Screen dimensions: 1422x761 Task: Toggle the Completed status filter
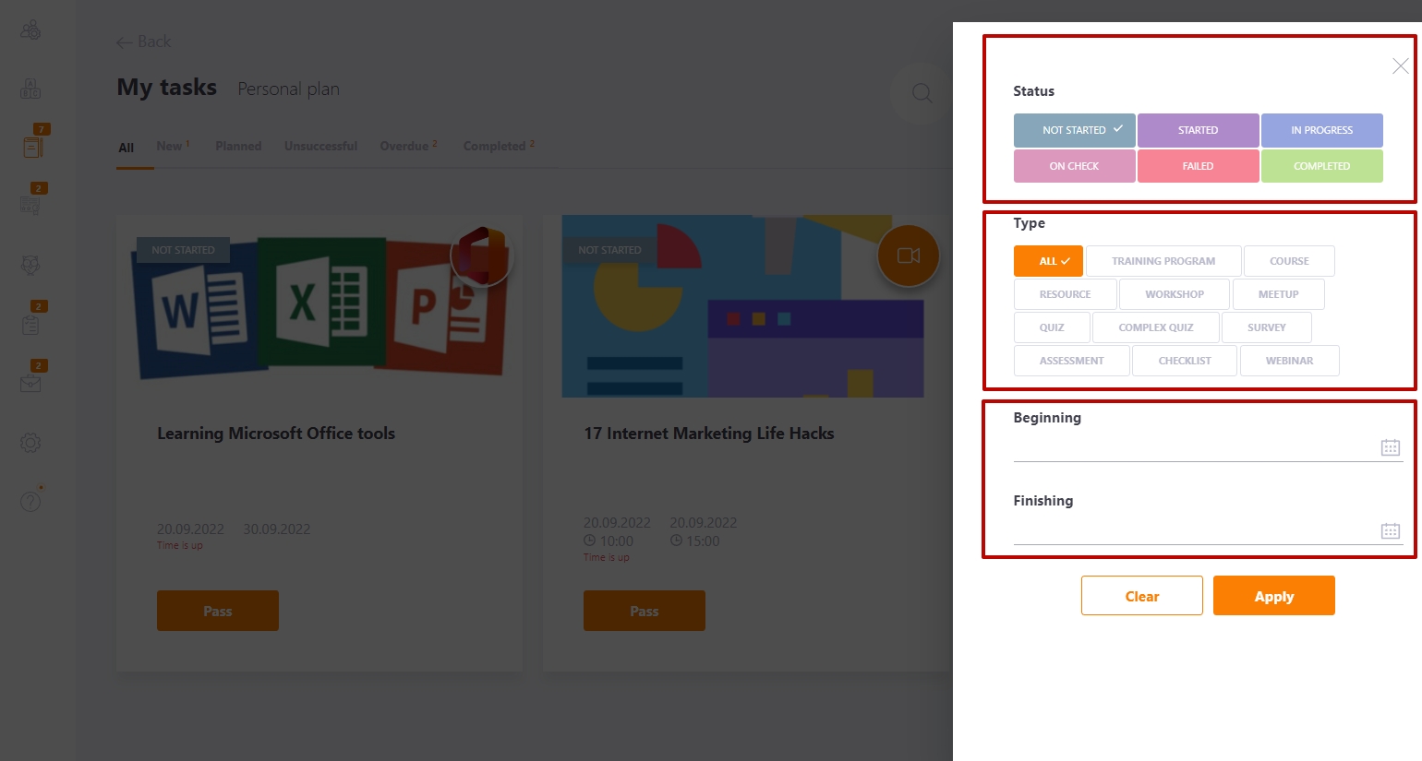[1321, 166]
